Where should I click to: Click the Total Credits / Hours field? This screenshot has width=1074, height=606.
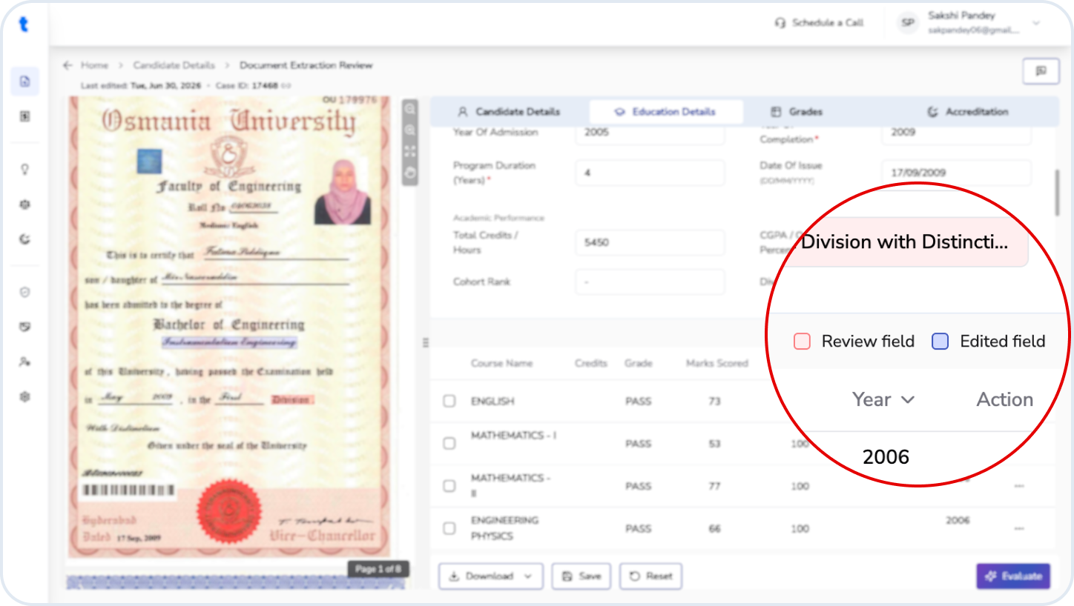650,242
